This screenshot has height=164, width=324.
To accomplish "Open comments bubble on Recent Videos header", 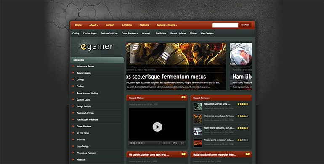I will tap(183, 97).
